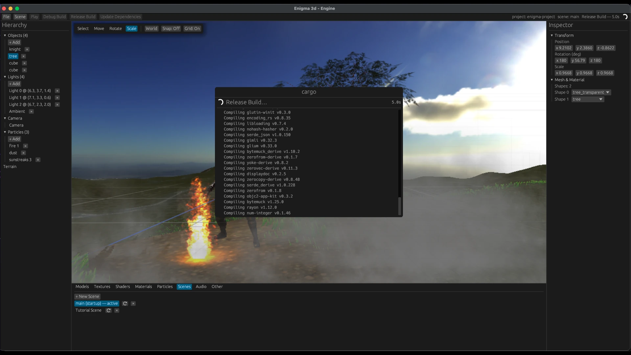Screen dimensions: 631x355
Task: Collapse the Transform section in Inspector
Action: pyautogui.click(x=552, y=35)
